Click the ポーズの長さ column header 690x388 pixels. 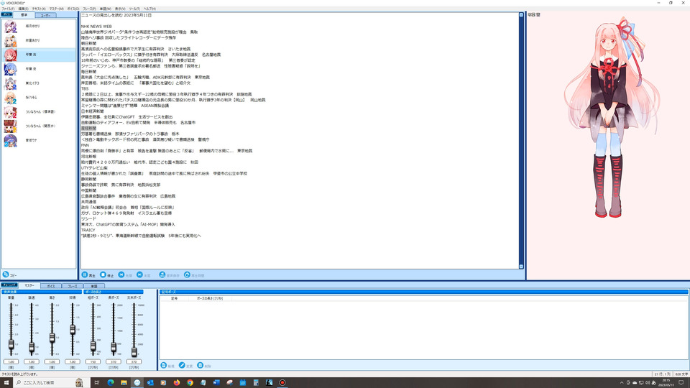coord(210,298)
